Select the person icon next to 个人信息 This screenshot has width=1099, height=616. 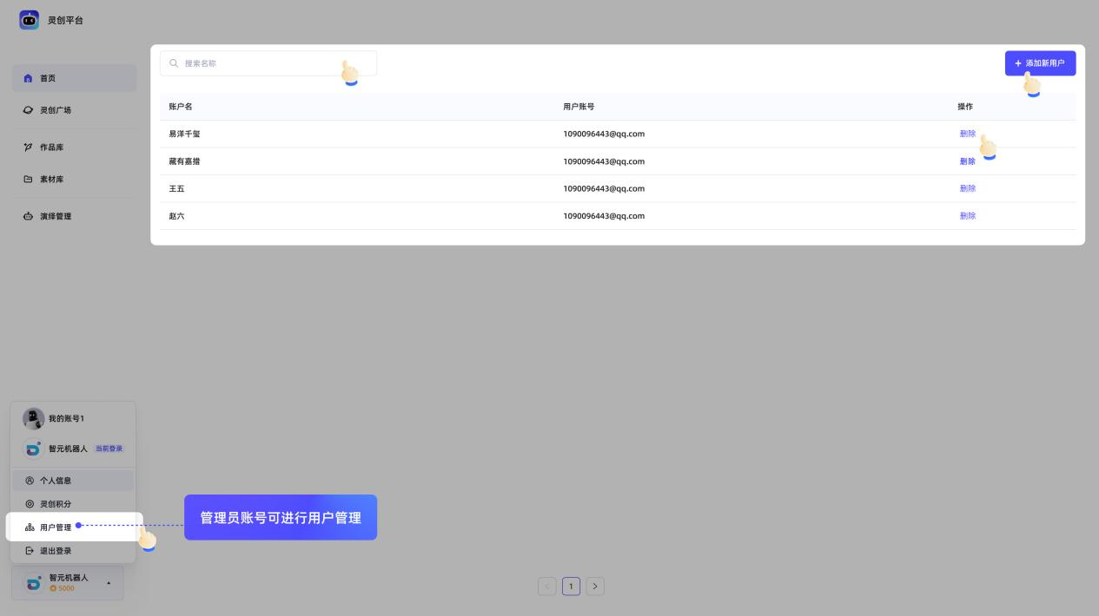point(31,480)
